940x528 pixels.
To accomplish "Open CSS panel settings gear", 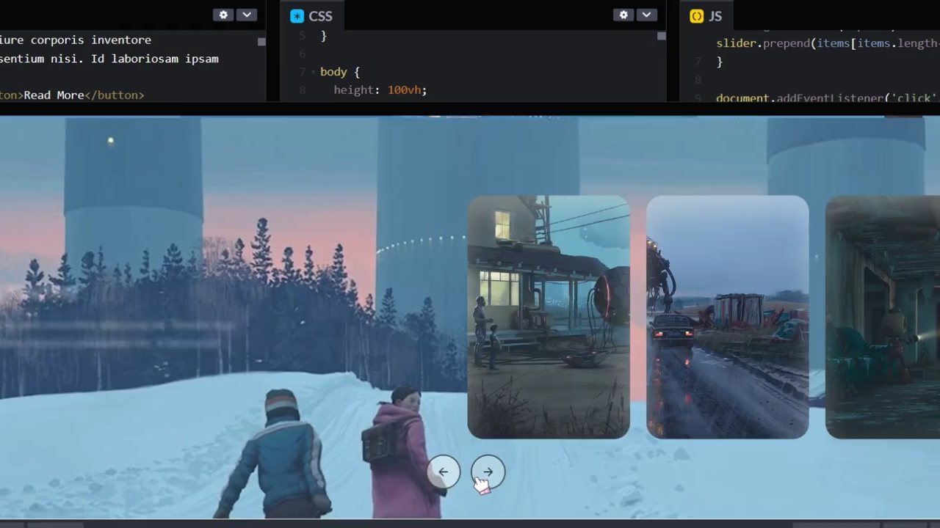I will tap(623, 15).
